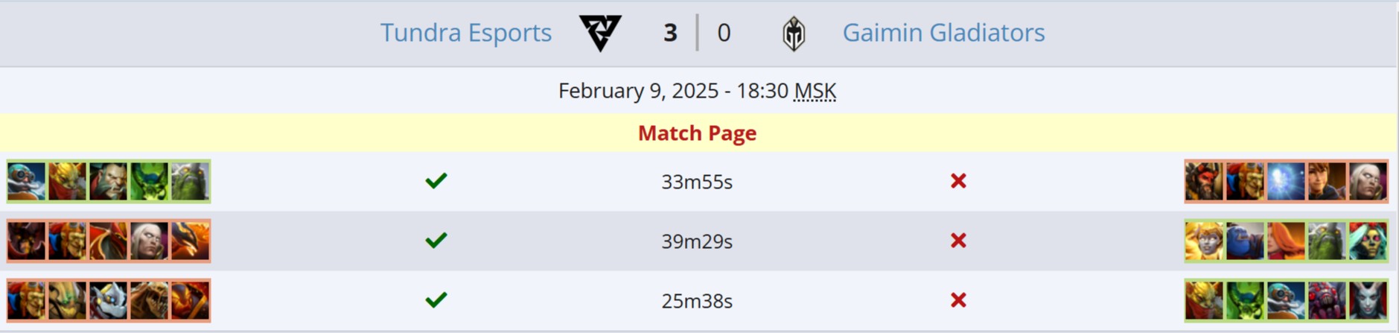The image size is (1399, 333).
Task: Click the Gaimin Gladiators helmet logo
Action: (794, 34)
